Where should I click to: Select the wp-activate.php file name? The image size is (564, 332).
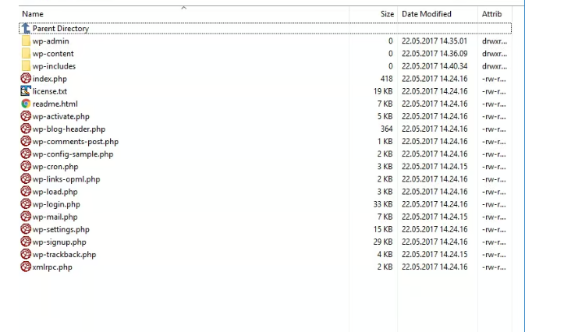pyautogui.click(x=61, y=117)
